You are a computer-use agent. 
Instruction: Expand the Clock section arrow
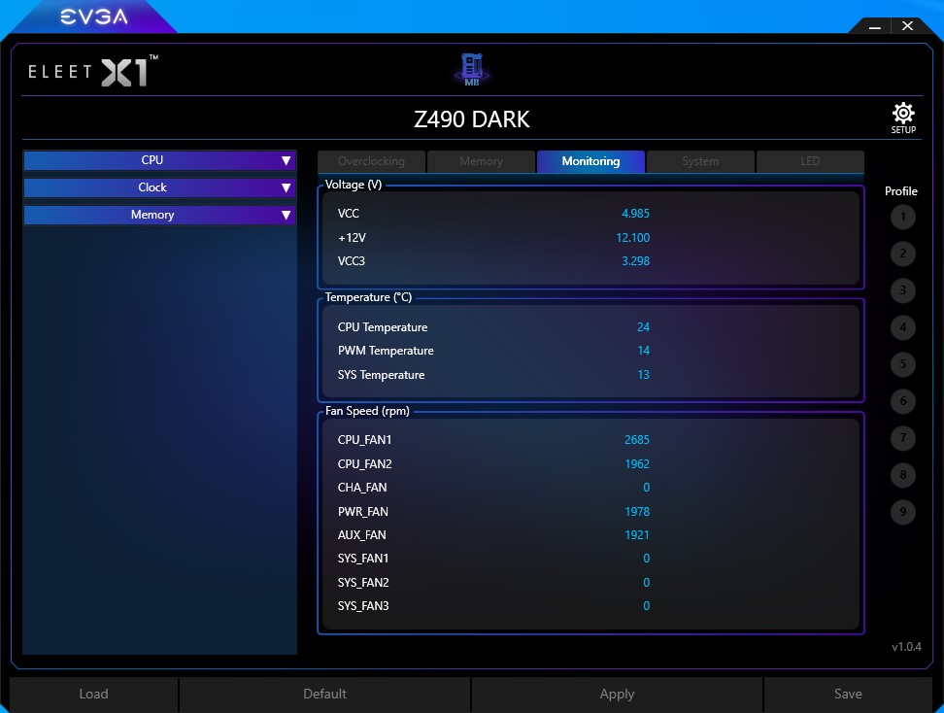pos(286,187)
